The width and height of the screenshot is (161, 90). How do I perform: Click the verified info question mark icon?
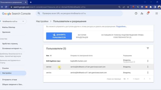(134, 62)
